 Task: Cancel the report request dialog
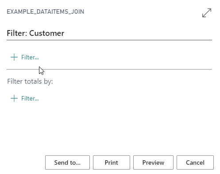tap(195, 162)
